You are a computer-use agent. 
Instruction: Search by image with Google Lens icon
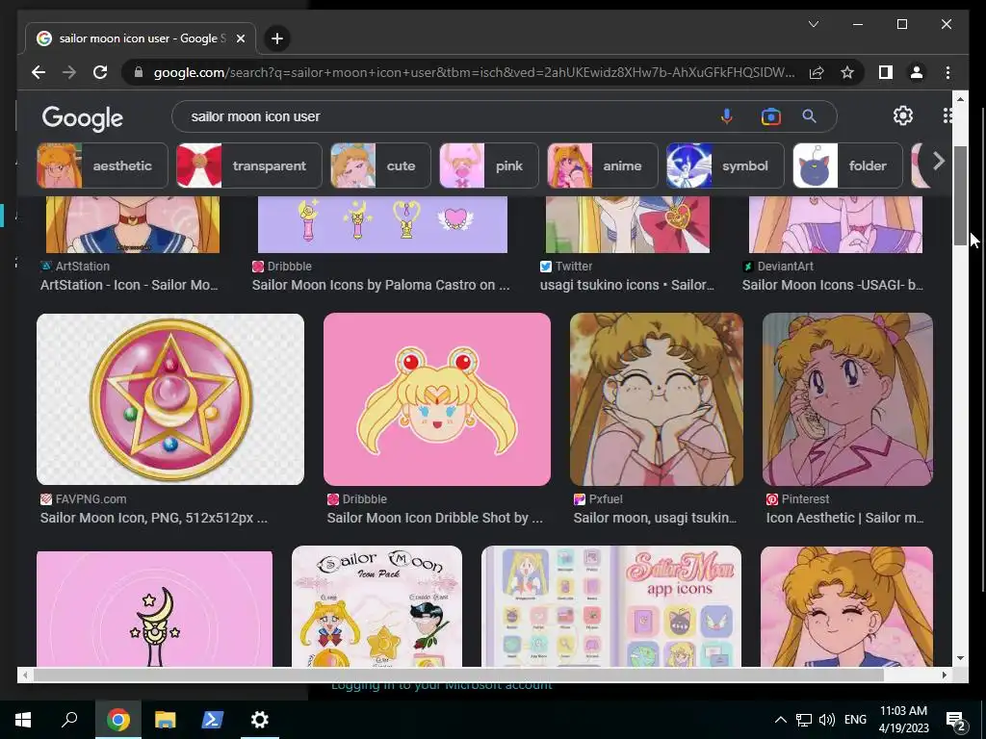(770, 116)
